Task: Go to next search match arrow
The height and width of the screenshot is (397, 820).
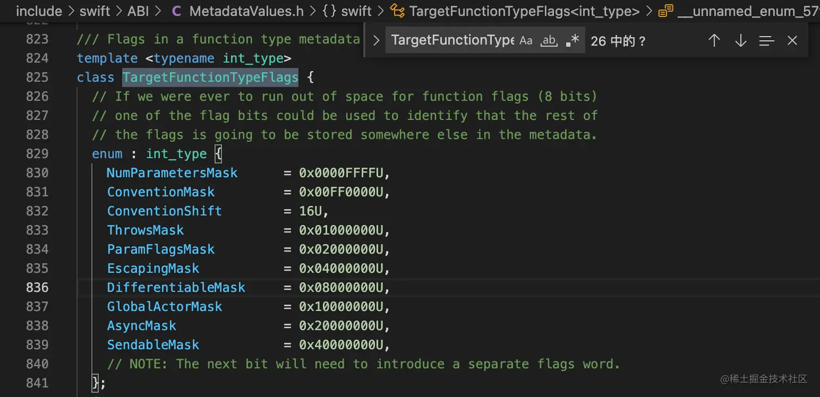Action: point(740,41)
